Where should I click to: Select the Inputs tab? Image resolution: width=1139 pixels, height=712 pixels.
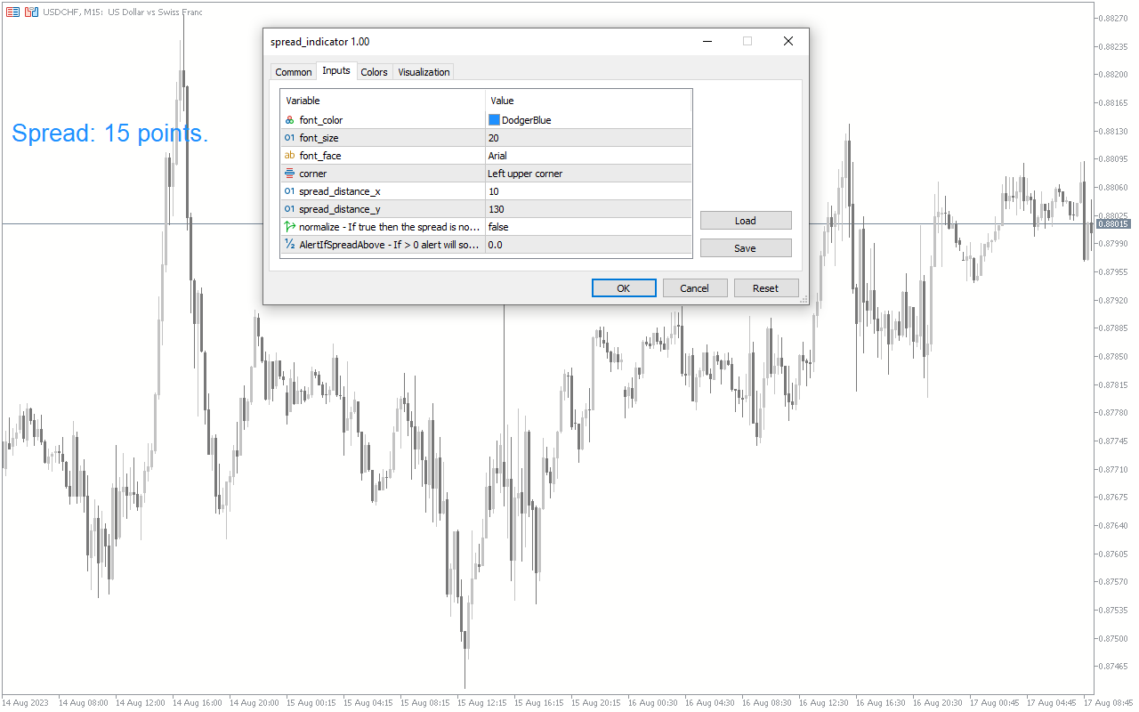[x=336, y=70]
